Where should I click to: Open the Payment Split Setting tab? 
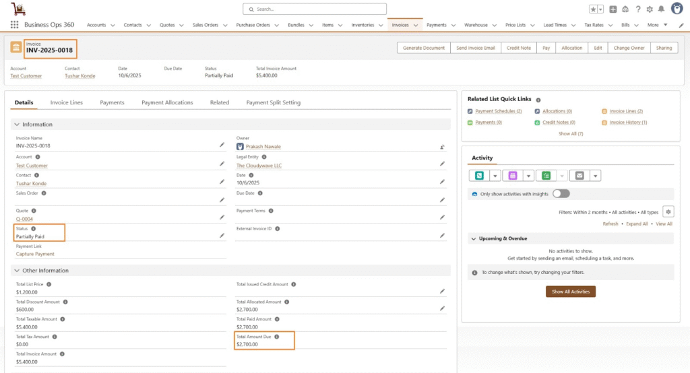pos(273,103)
